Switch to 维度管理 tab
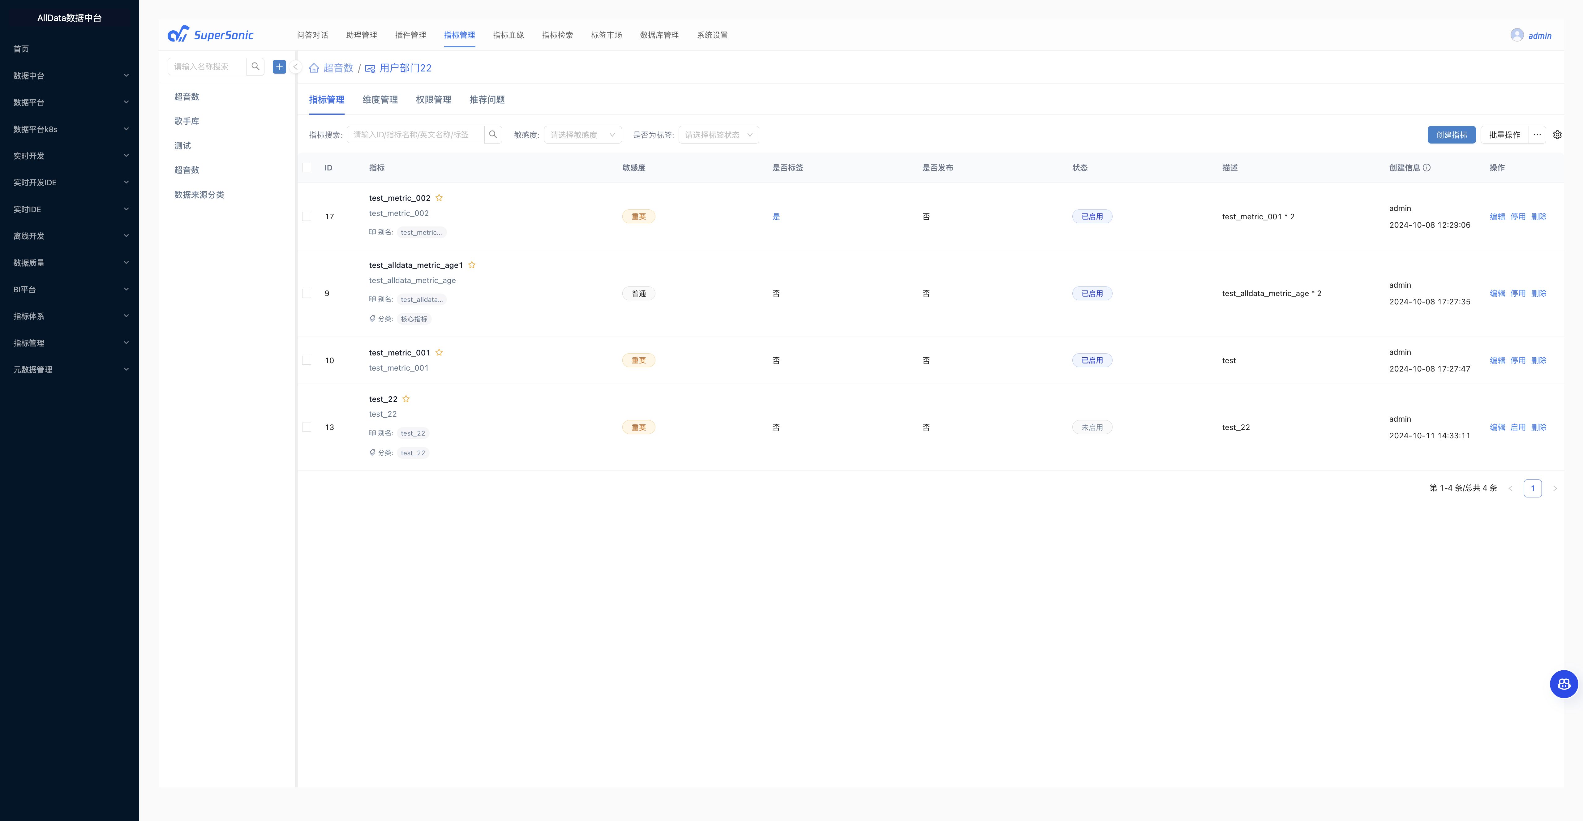The height and width of the screenshot is (821, 1583). (x=380, y=100)
